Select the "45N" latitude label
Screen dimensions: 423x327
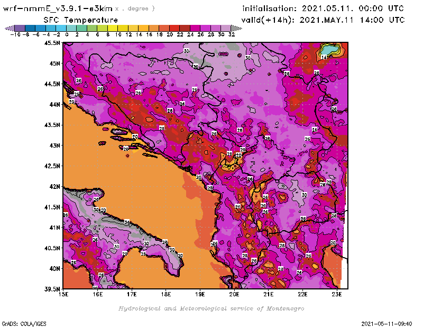(x=54, y=63)
